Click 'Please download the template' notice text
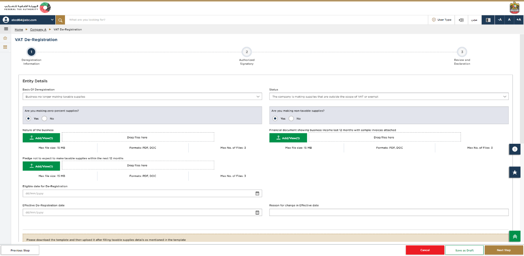 (106, 240)
